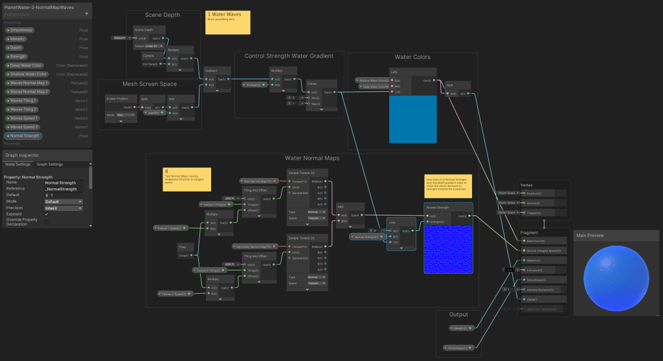Click the Subtract node header
663x361 pixels.
tap(211, 70)
